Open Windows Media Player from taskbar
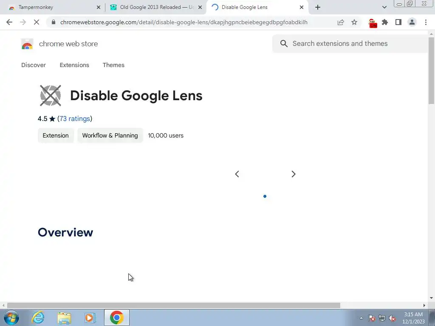The height and width of the screenshot is (326, 435). (x=90, y=318)
